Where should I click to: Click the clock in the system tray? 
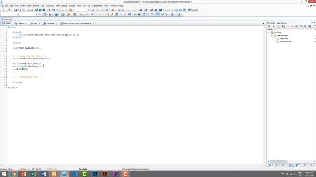tap(309, 174)
